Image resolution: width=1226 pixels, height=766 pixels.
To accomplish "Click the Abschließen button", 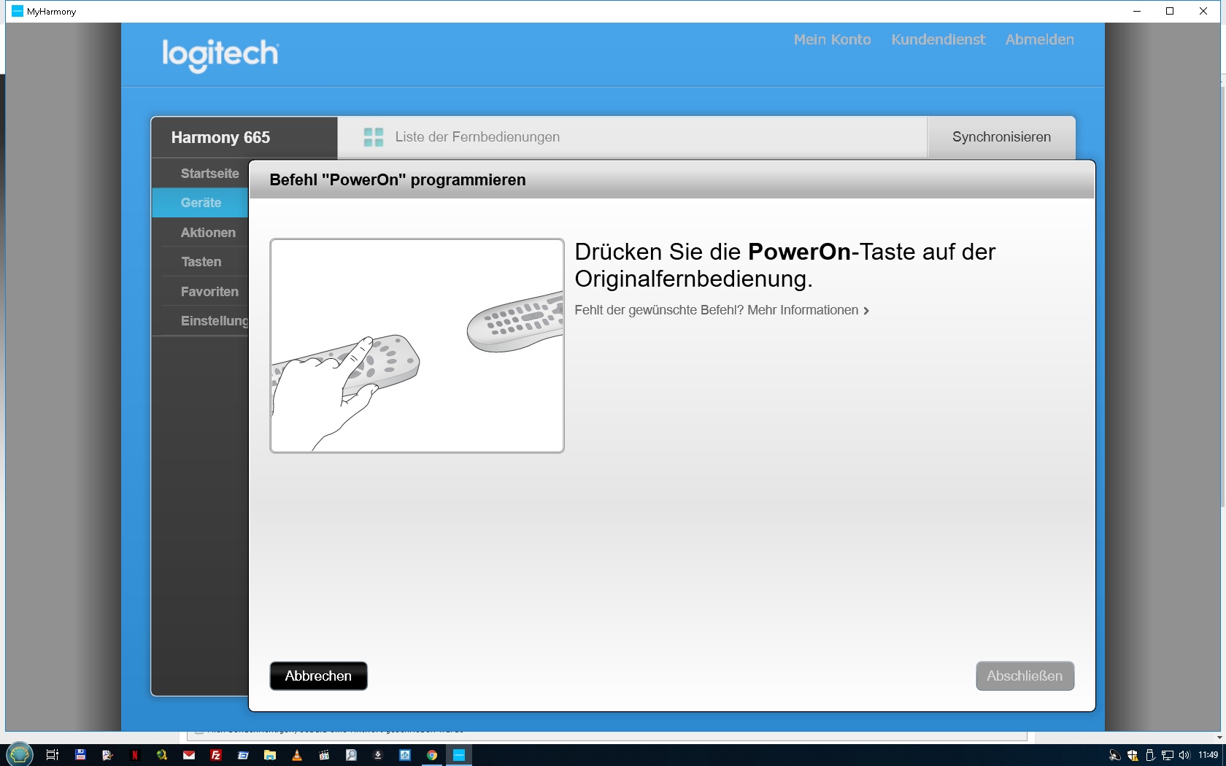I will [1025, 676].
